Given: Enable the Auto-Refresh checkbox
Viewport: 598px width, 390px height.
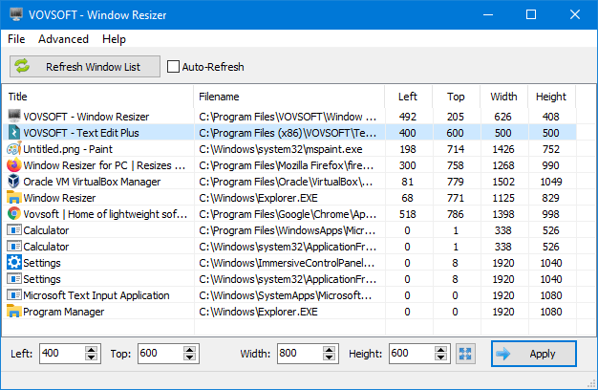Looking at the screenshot, I should click(173, 67).
